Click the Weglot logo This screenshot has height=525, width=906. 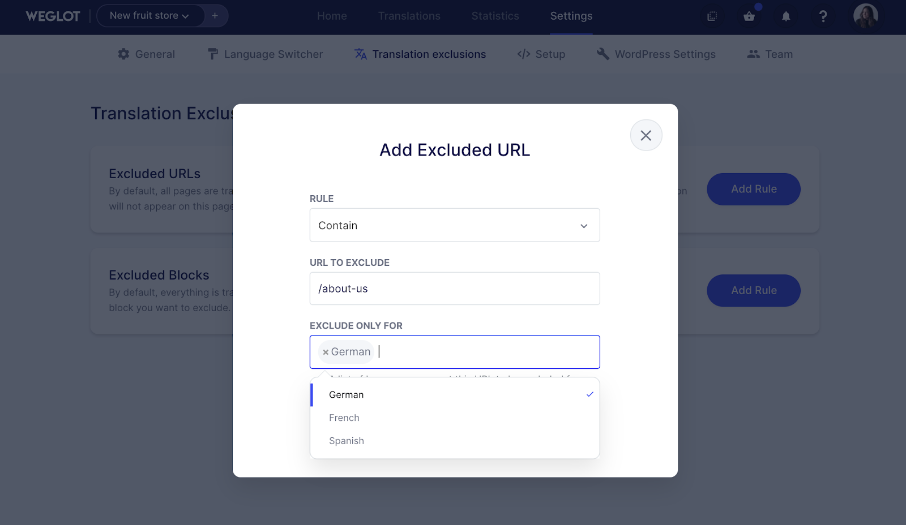tap(53, 16)
